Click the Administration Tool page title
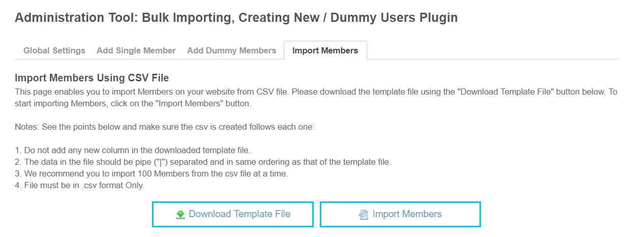 point(236,18)
